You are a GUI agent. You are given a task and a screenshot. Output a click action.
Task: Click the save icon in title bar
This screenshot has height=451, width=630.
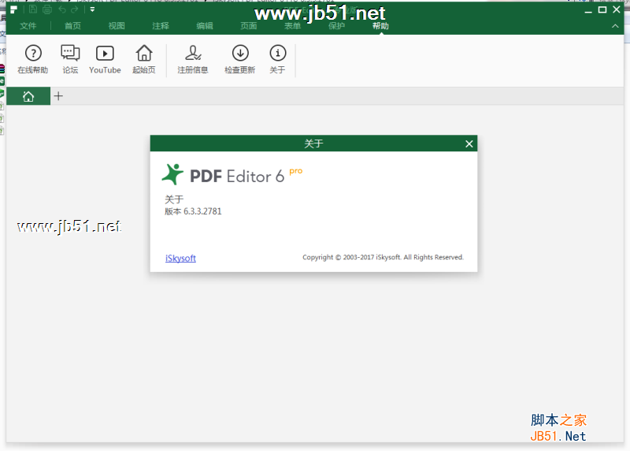click(x=33, y=9)
